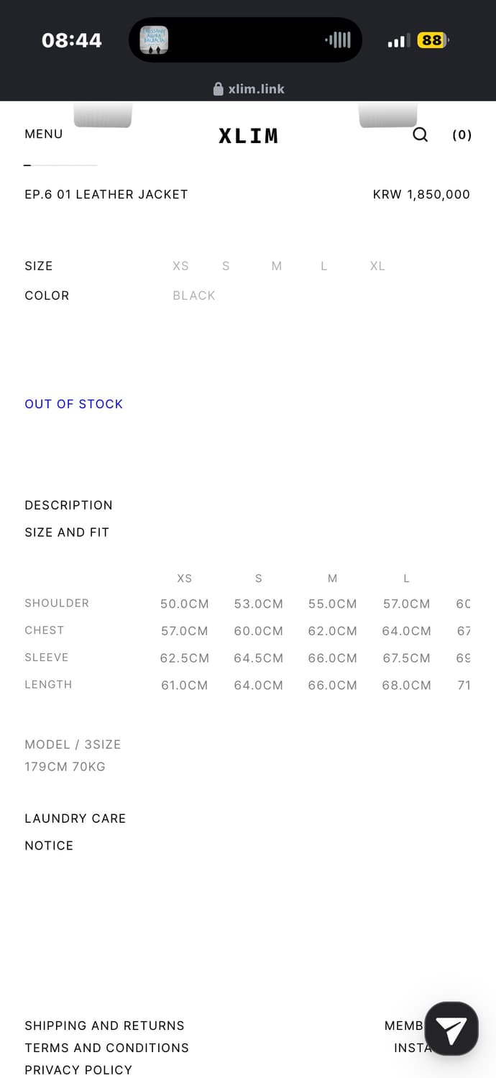Expand the NOTICE section
This screenshot has width=496, height=1078.
coord(49,846)
